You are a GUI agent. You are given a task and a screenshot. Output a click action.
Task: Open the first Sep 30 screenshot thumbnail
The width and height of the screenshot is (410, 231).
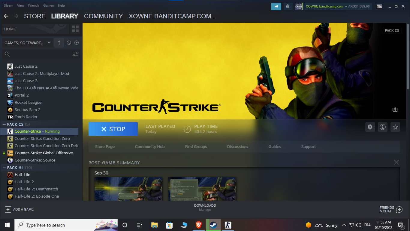128,189
